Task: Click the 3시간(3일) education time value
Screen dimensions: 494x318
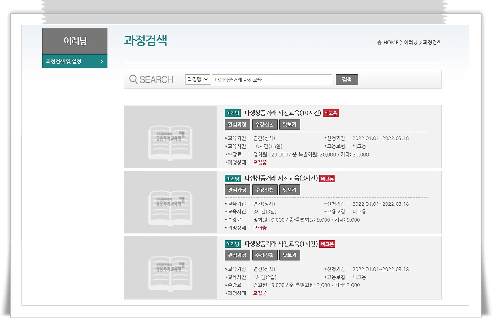Action: 265,212
